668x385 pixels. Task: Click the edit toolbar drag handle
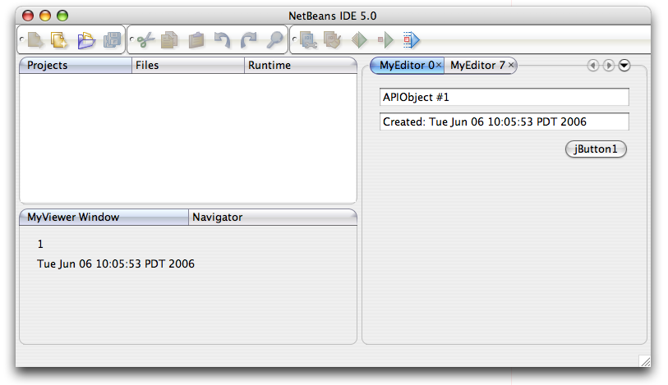coord(131,39)
